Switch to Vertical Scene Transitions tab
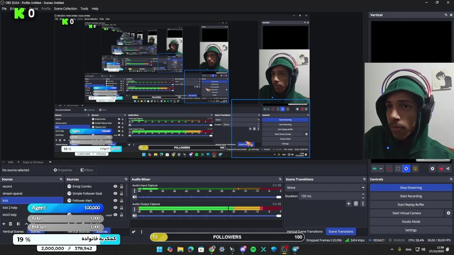 [x=305, y=232]
